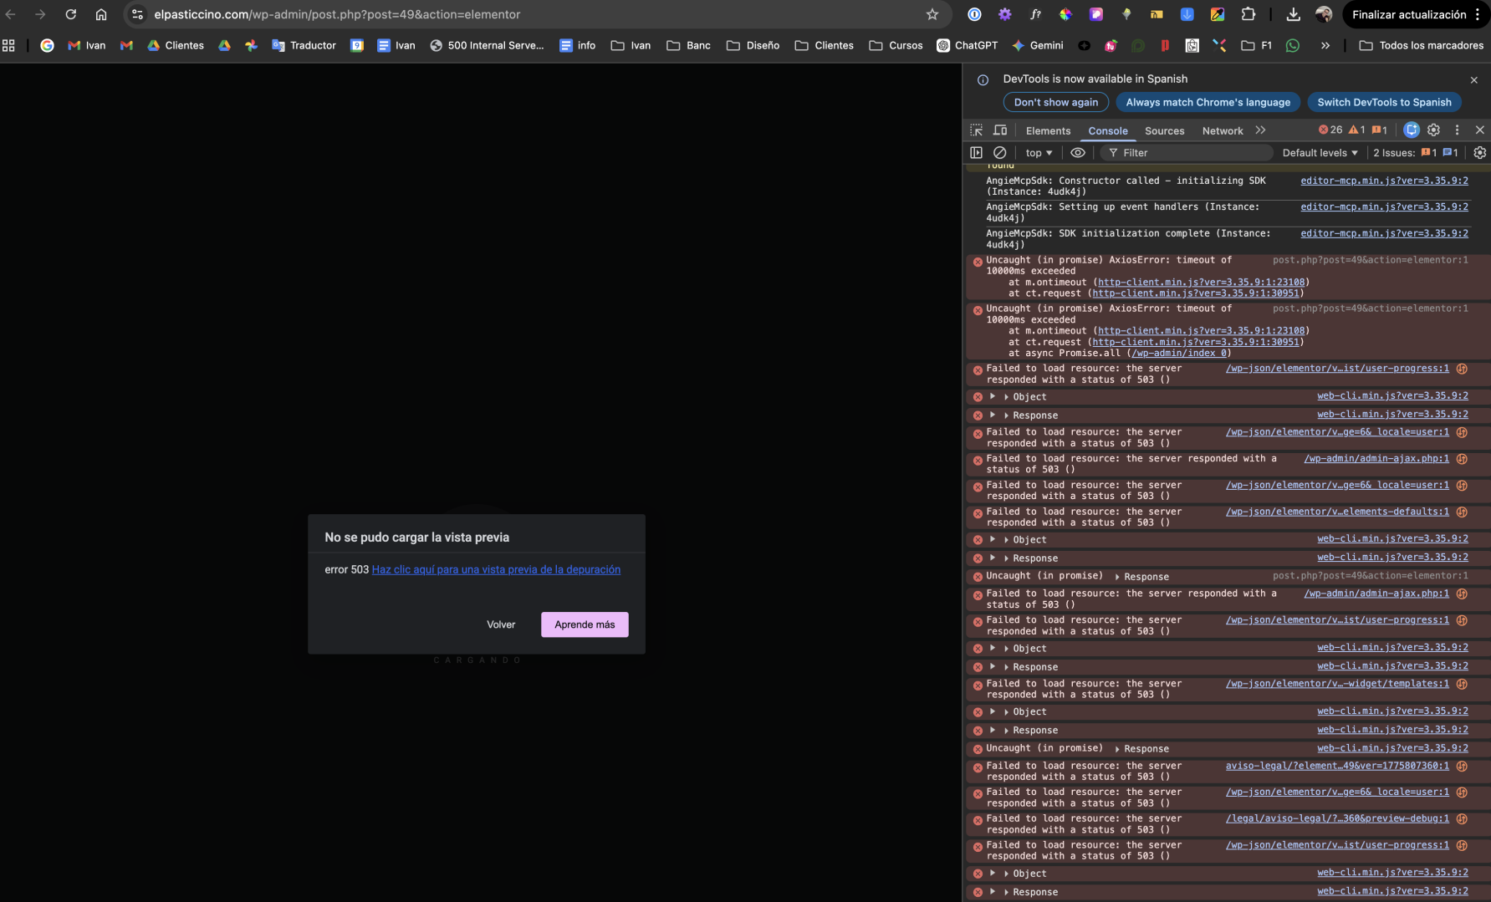The image size is (1491, 902).
Task: Open the DevTools three-dot customize menu
Action: click(1457, 130)
